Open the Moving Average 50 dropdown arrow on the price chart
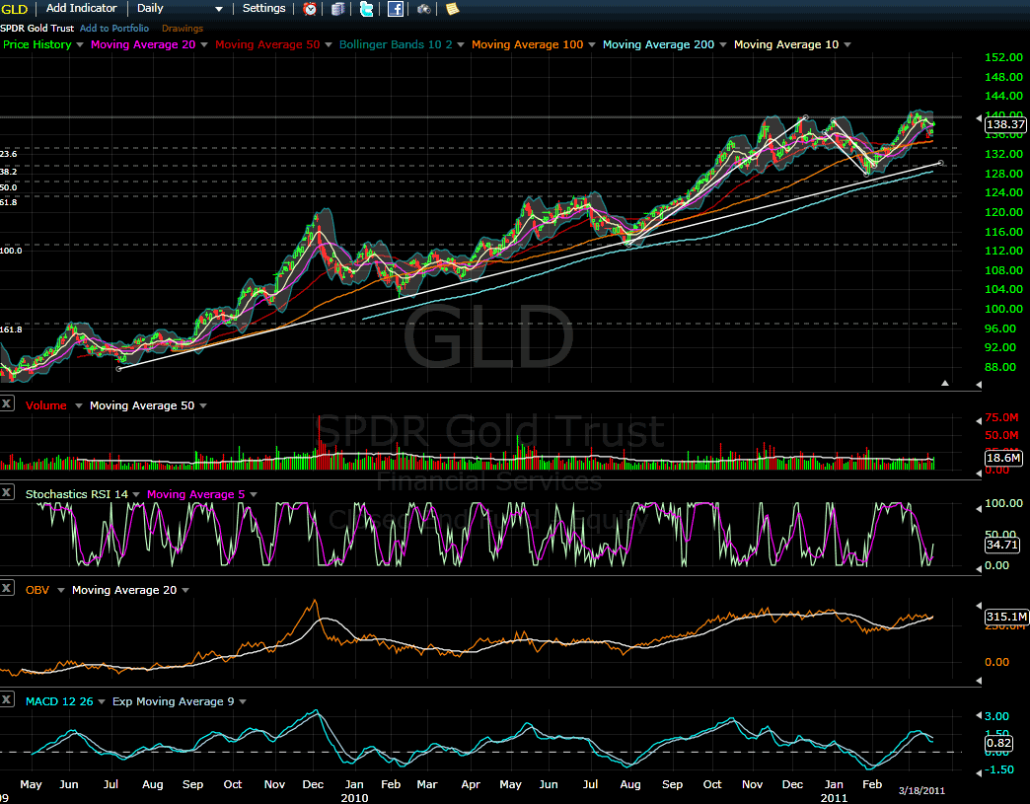Viewport: 1030px width, 804px height. [x=329, y=44]
